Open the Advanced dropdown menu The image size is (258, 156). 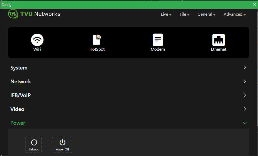[235, 14]
